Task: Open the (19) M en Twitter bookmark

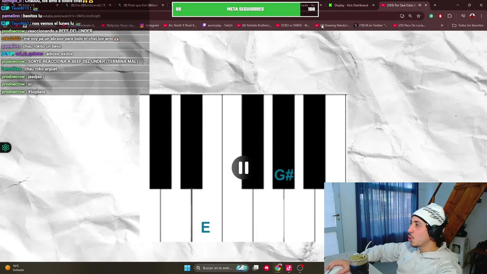Action: point(371,25)
